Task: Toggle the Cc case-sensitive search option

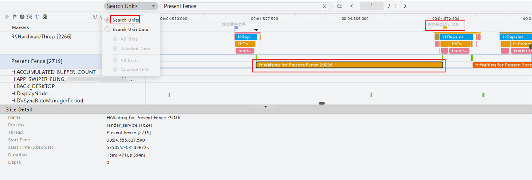Action: point(340,6)
